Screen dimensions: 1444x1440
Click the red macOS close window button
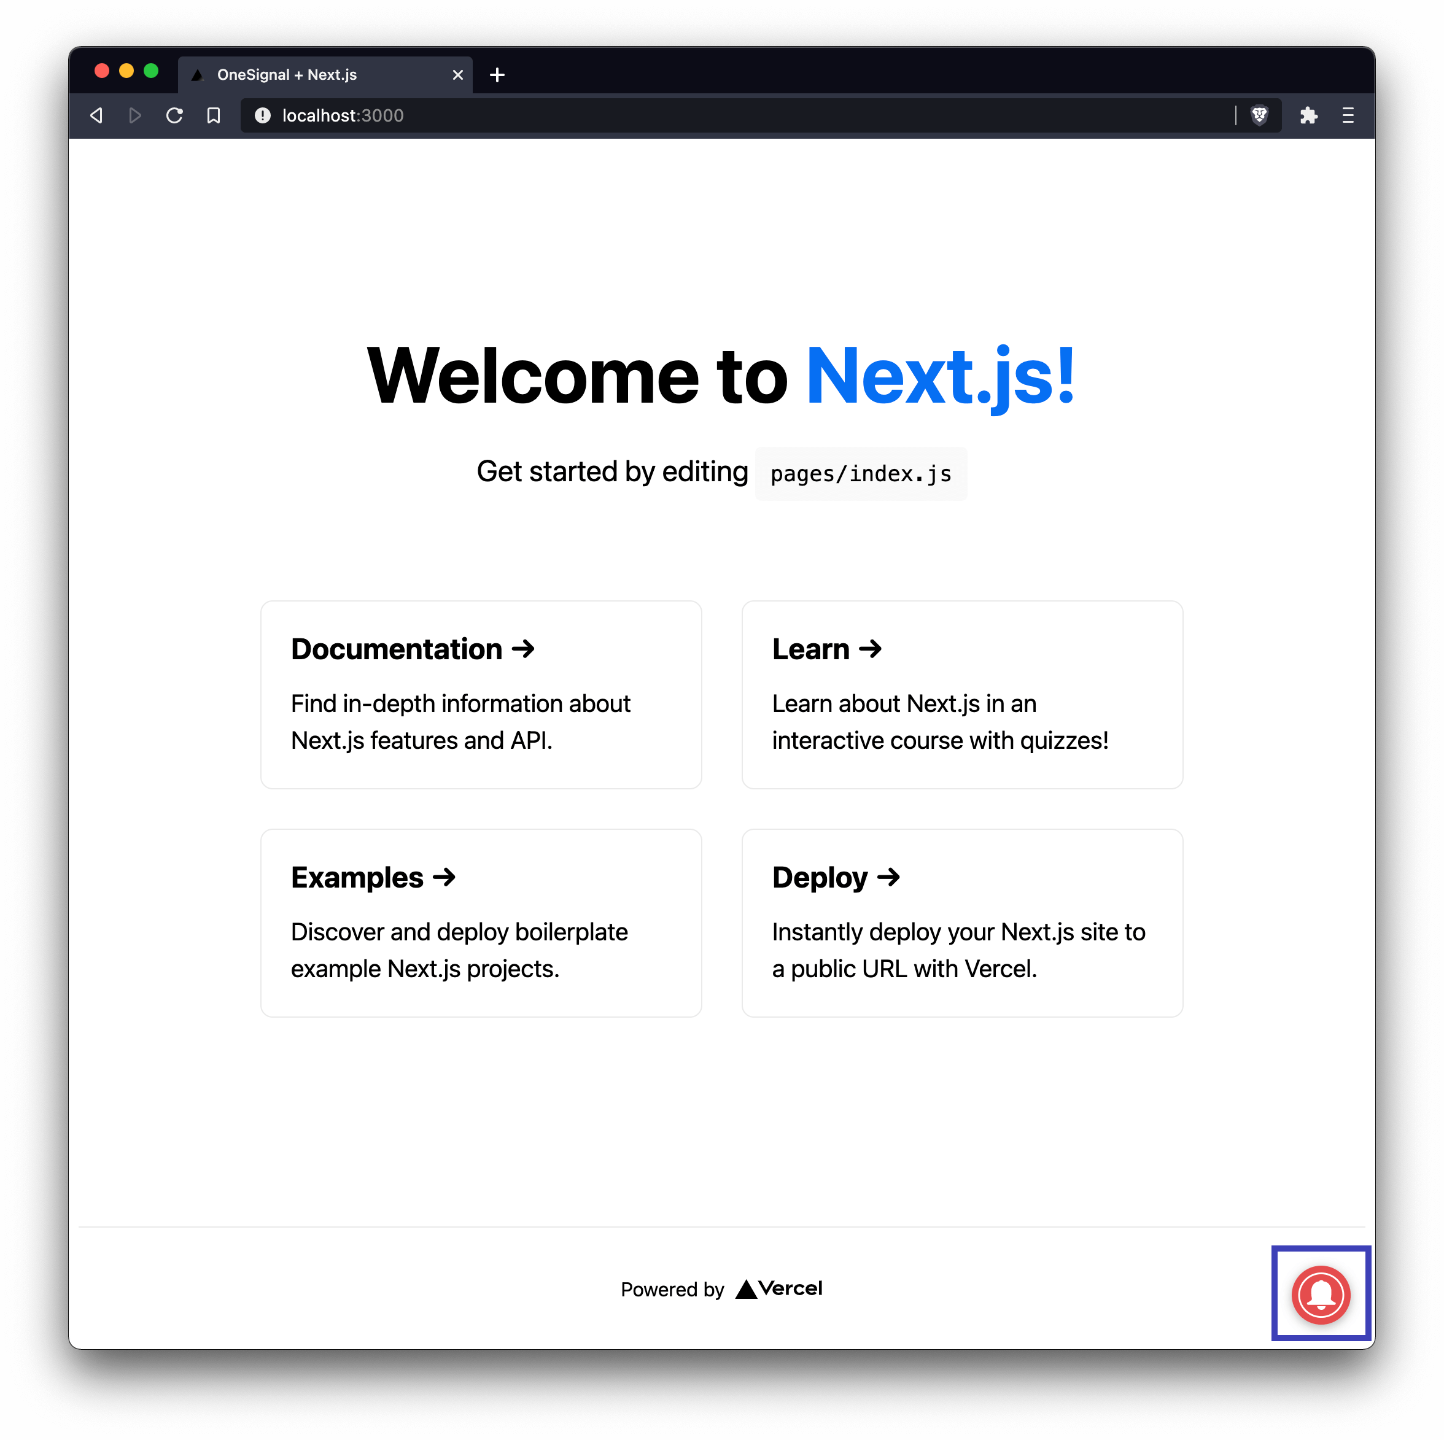click(x=102, y=70)
